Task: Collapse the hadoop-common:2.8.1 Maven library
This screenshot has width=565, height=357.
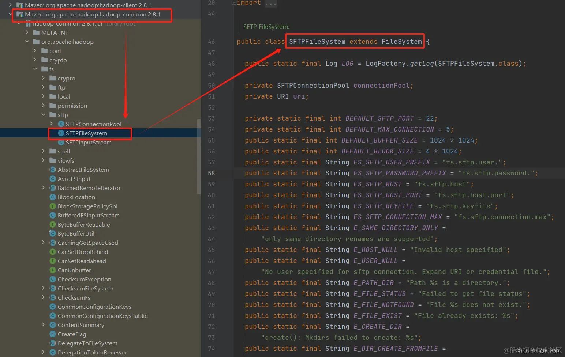Action: click(10, 14)
